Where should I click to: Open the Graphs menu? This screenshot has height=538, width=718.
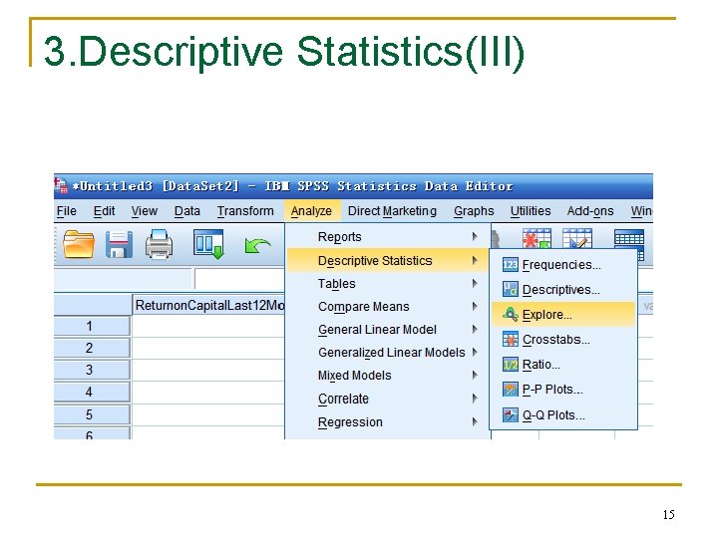[x=474, y=211]
